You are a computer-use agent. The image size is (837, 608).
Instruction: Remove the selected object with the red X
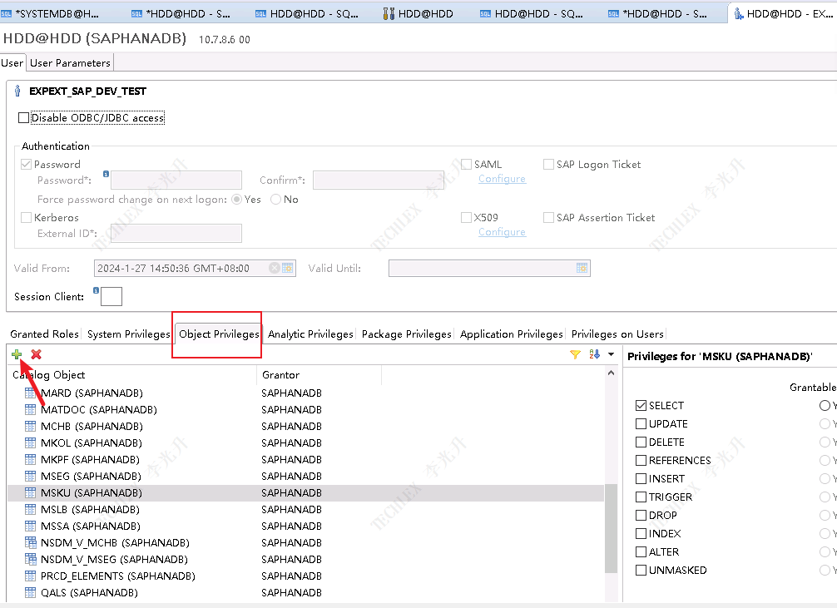tap(37, 354)
